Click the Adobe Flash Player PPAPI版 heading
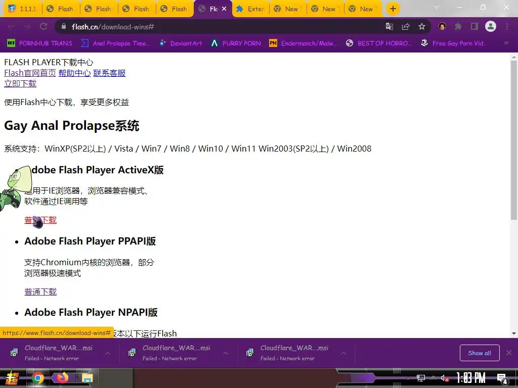The image size is (518, 388). point(90,241)
